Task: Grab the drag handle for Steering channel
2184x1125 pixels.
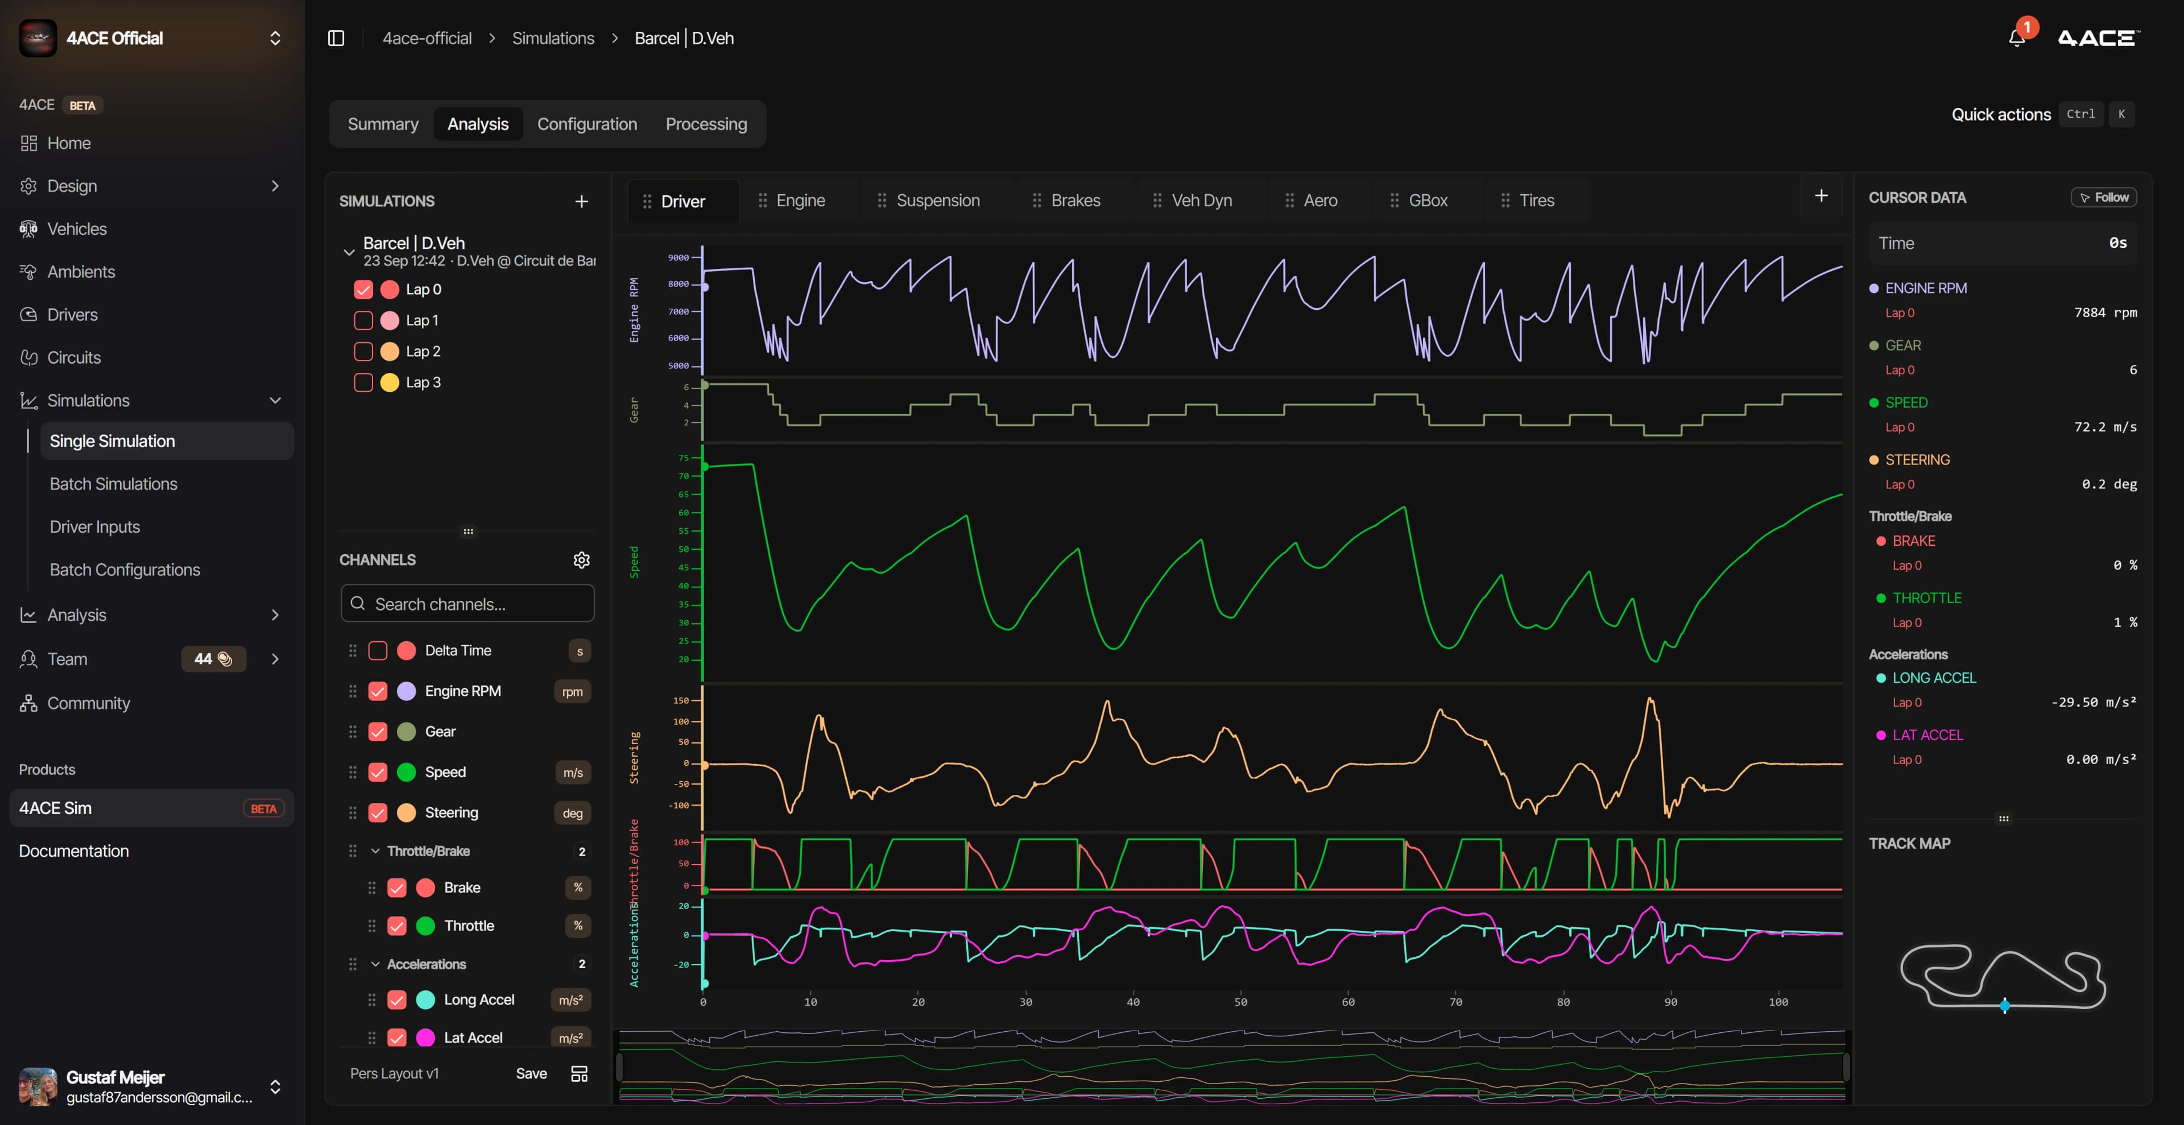Action: [x=353, y=812]
